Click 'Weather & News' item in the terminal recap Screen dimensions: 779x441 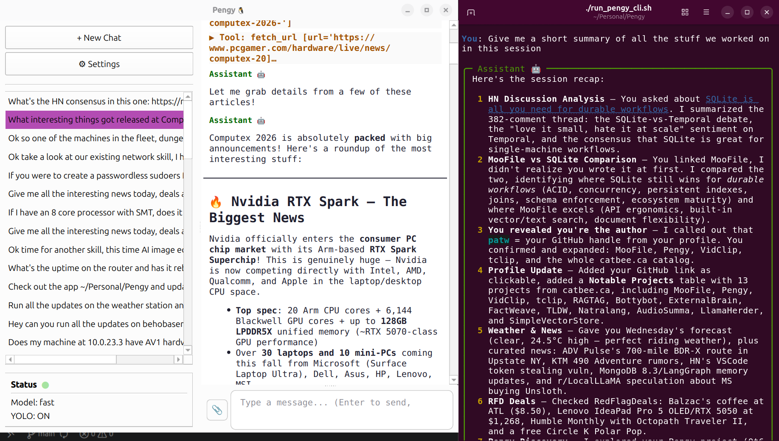coord(525,330)
